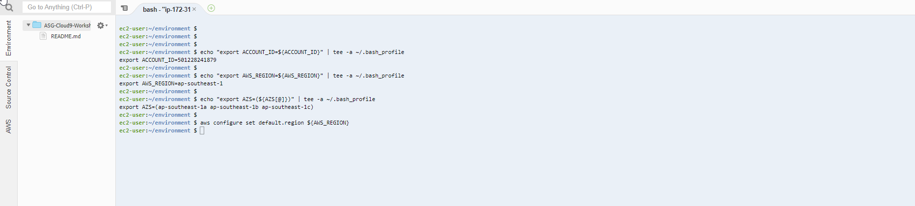Expand the gear dropdown arrow
915x206 pixels.
pos(107,26)
